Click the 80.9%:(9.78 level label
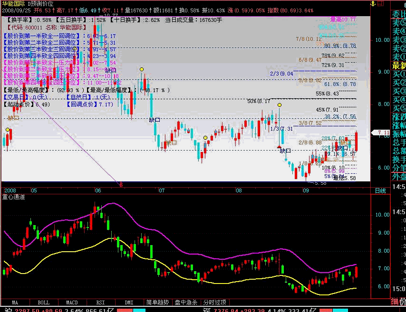This screenshot has width=406, height=312. [x=340, y=46]
